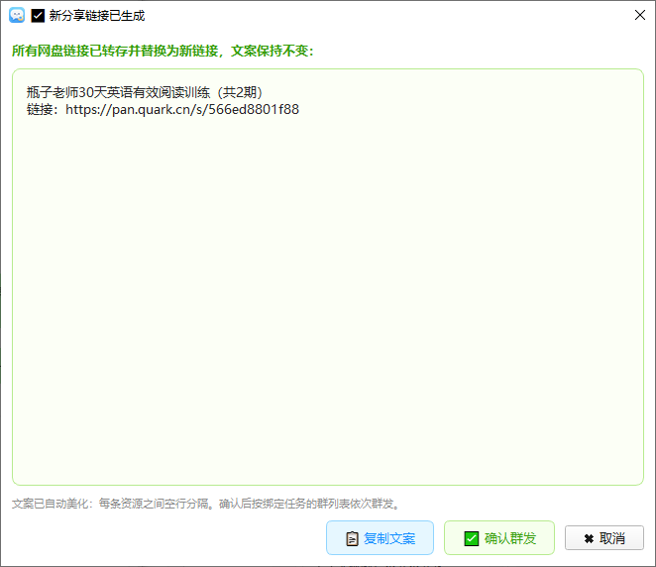Open the pan.quark.cn share link
This screenshot has height=567, width=656.
click(182, 110)
